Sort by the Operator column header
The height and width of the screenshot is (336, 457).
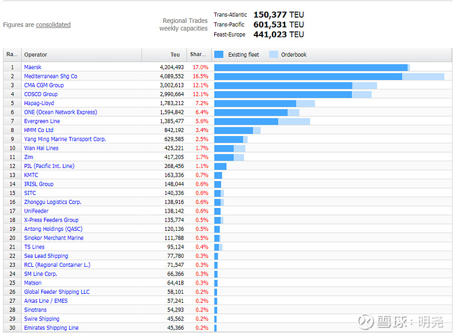82,54
